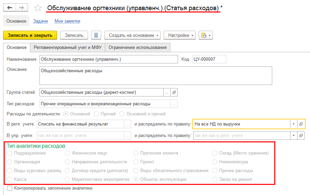Open the Группа статей linked item icon
The width and height of the screenshot is (310, 195).
coord(174,92)
